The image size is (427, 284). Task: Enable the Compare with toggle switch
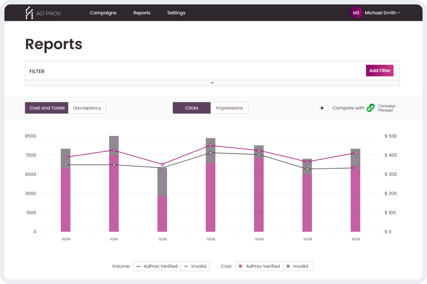point(324,108)
